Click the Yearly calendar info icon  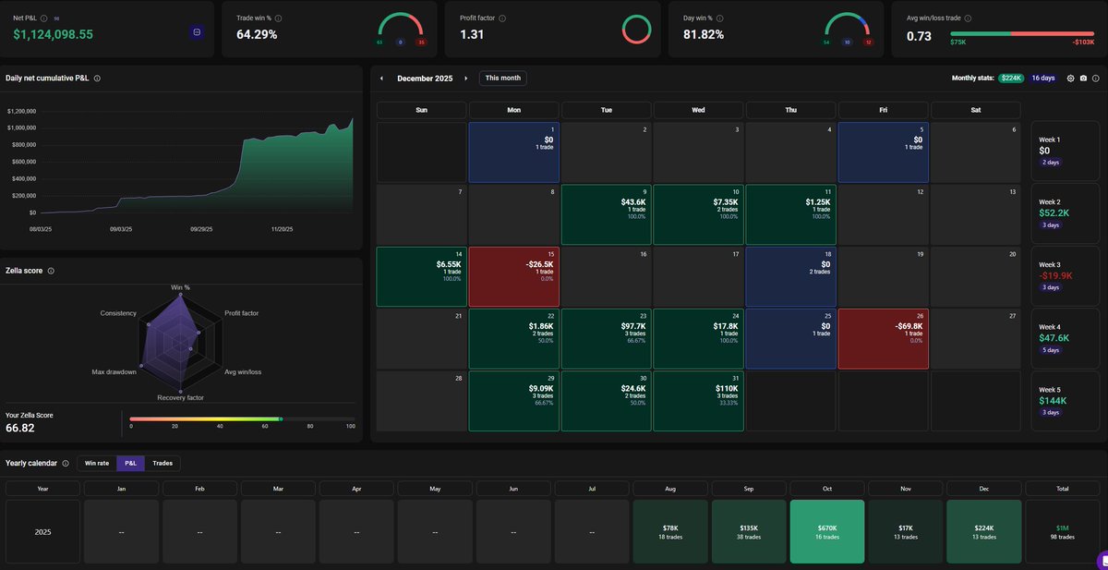tap(66, 463)
